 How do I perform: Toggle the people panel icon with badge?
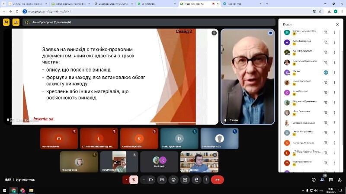point(322,179)
